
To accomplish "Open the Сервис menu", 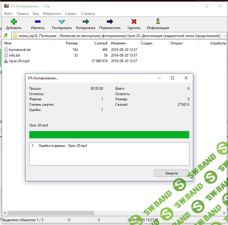I will (71, 14).
